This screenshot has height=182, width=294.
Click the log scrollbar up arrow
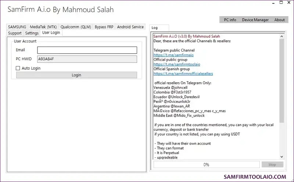coord(282,37)
